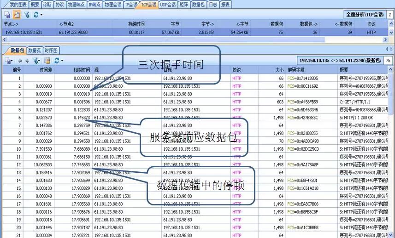Screen dimensions: 395x238
Task: Go to the previous packet using the left arrow icon
Action: point(20,61)
